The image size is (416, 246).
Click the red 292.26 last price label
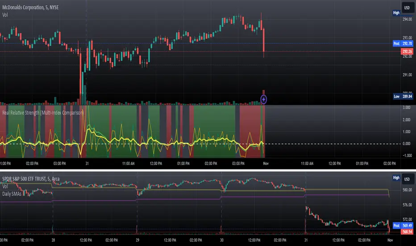tap(407, 51)
